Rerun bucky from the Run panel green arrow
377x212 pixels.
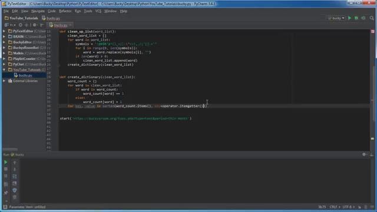(x=6, y=163)
